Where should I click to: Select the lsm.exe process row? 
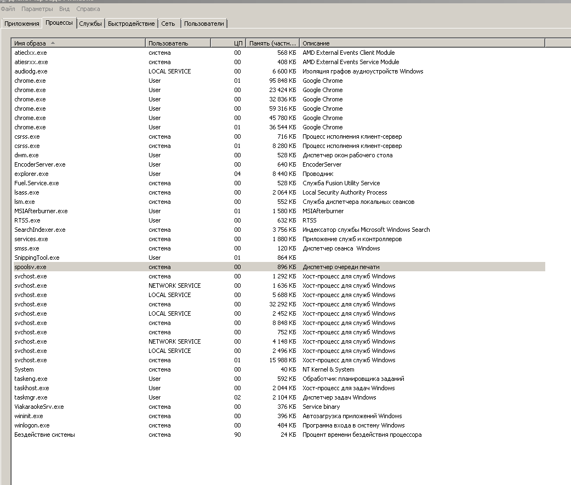pos(279,202)
